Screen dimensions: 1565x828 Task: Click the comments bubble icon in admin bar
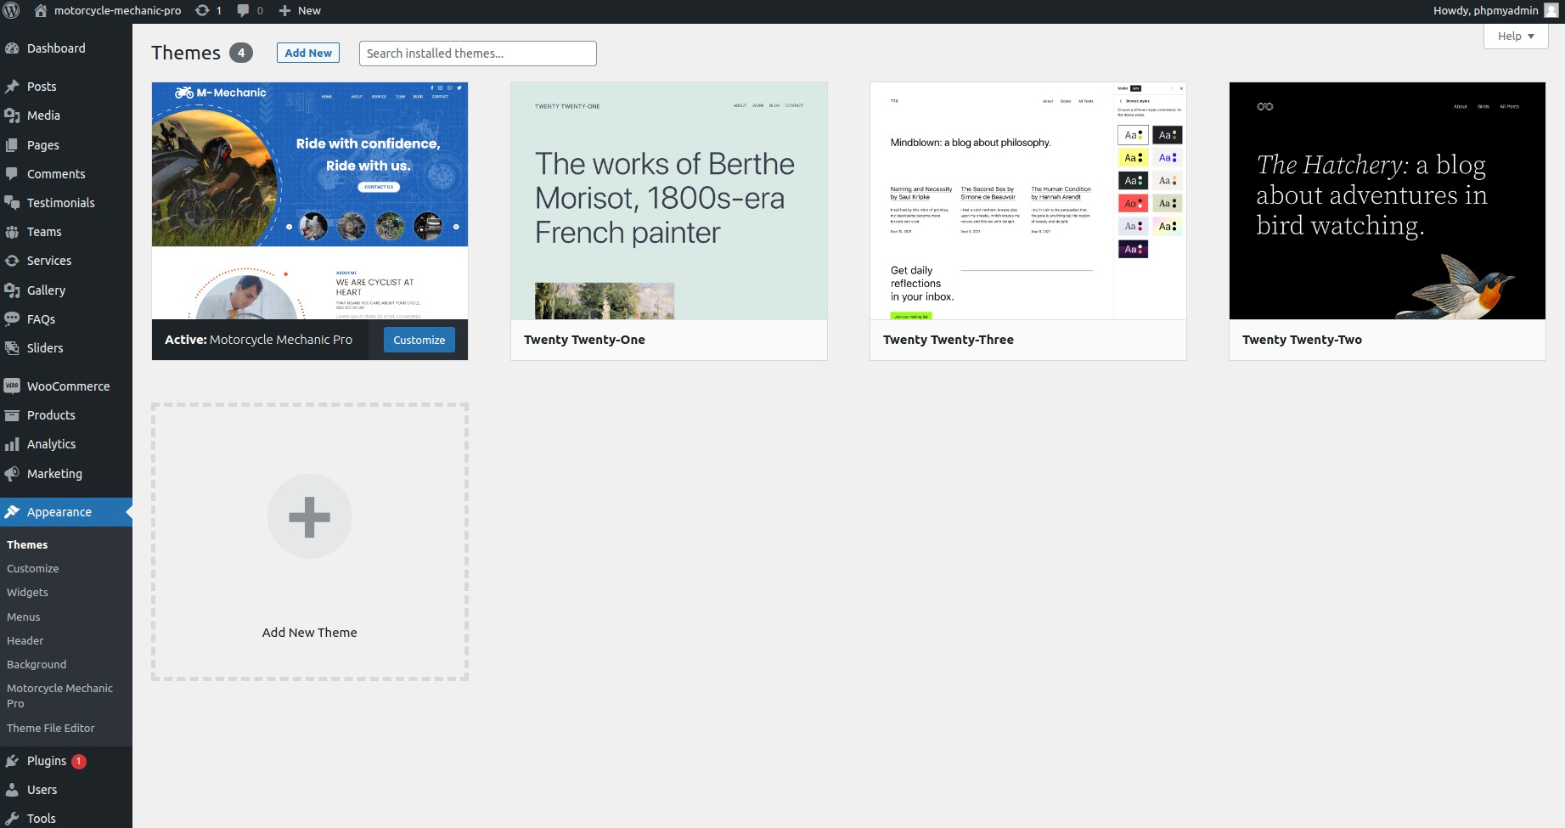tap(244, 11)
